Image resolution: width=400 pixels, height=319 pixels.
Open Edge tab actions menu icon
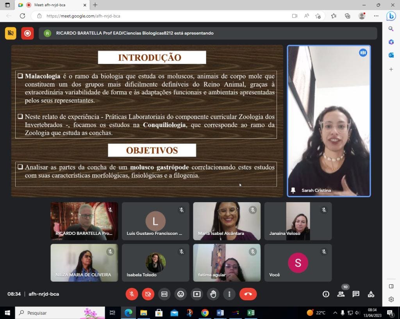(7, 5)
